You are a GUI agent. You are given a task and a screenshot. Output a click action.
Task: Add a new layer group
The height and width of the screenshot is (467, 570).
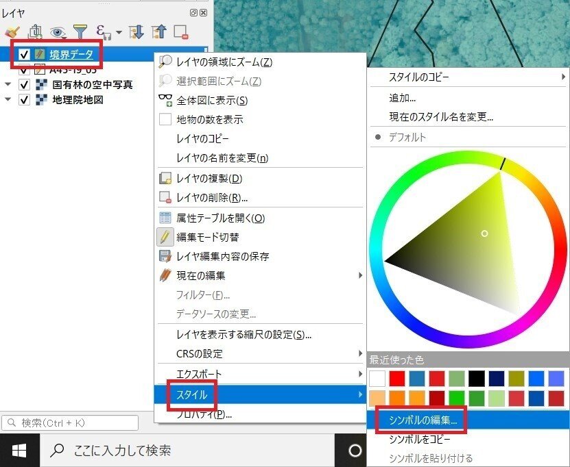click(34, 31)
